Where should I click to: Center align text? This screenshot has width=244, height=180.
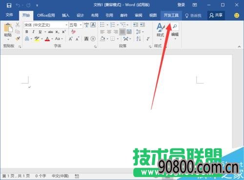[109, 32]
